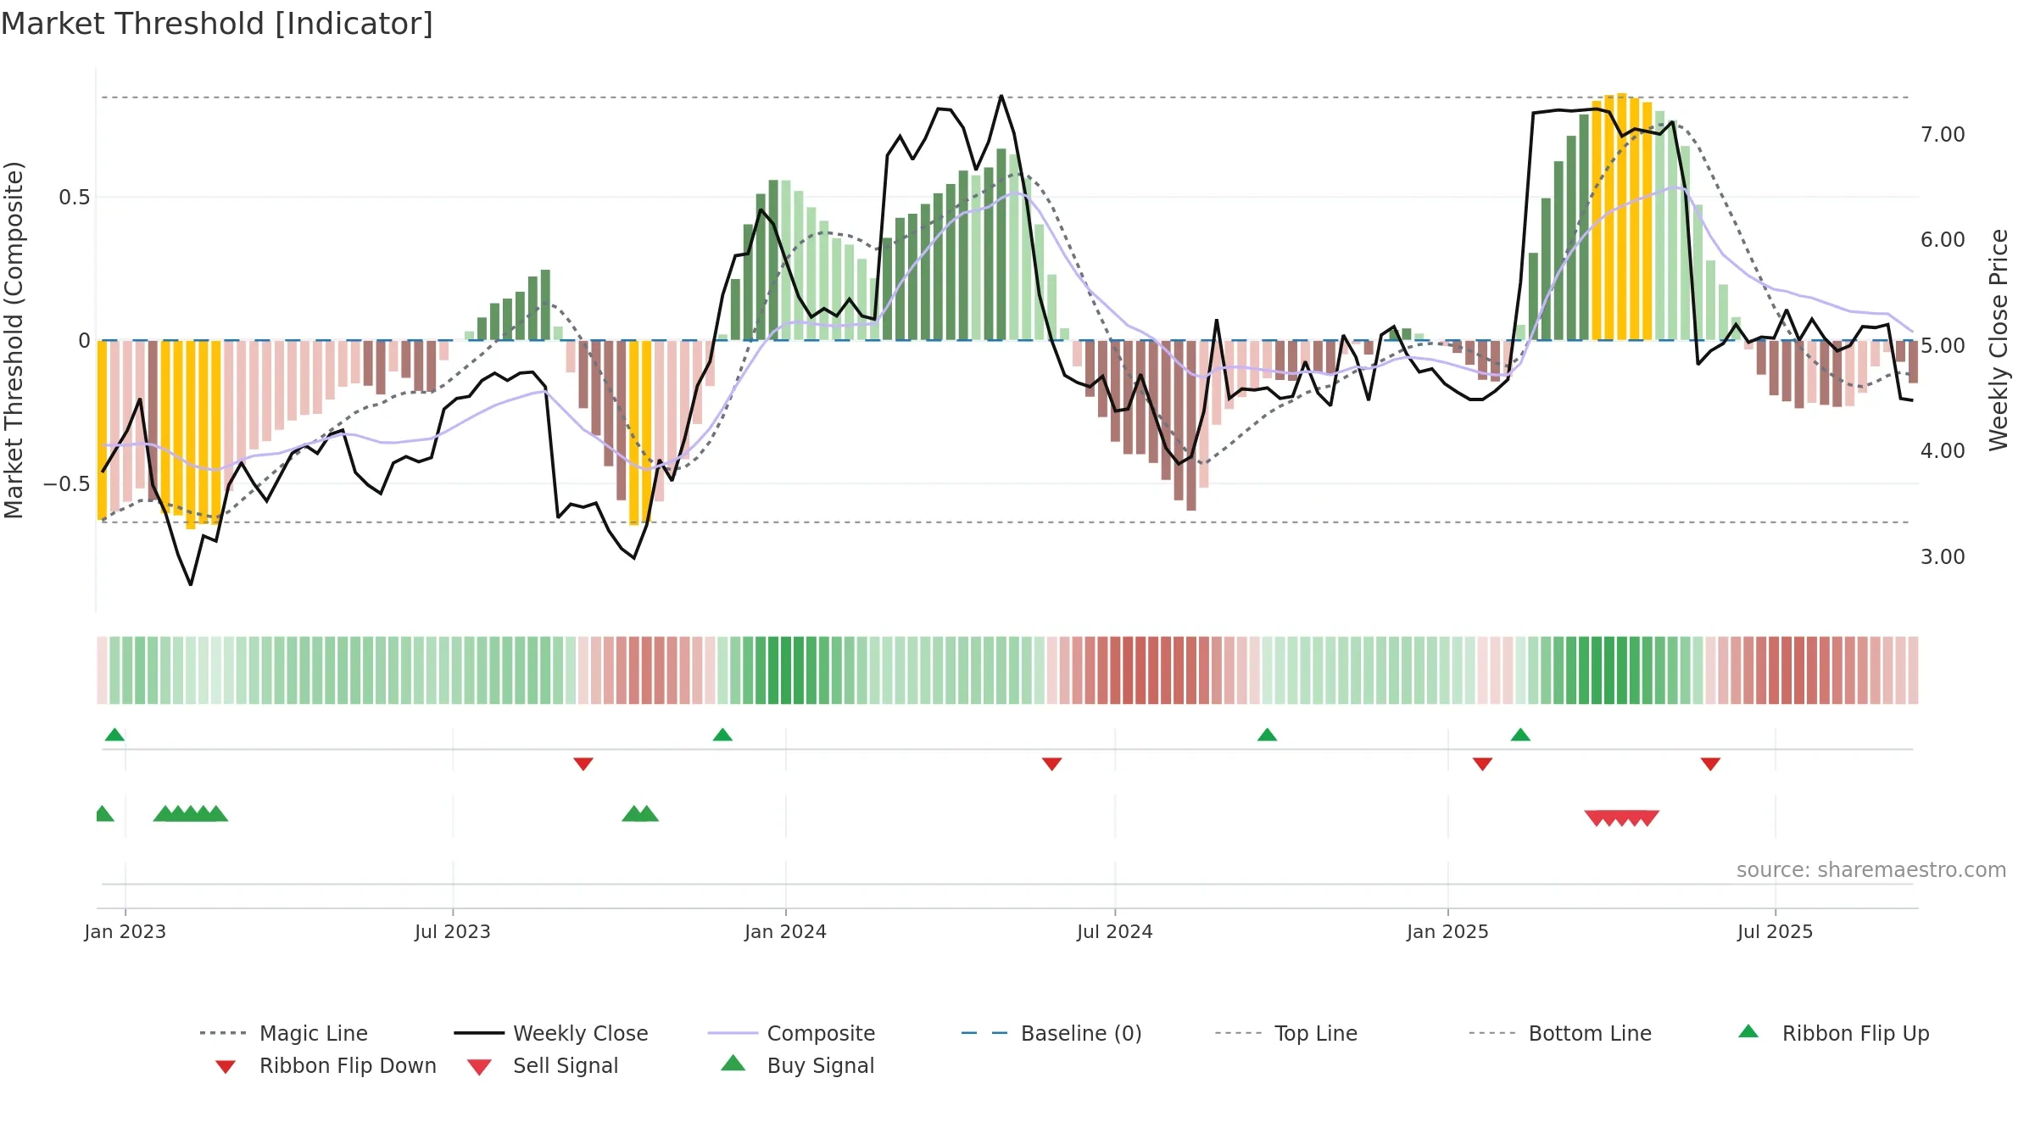Toggle the Weekly Close legend entry

pos(550,1033)
